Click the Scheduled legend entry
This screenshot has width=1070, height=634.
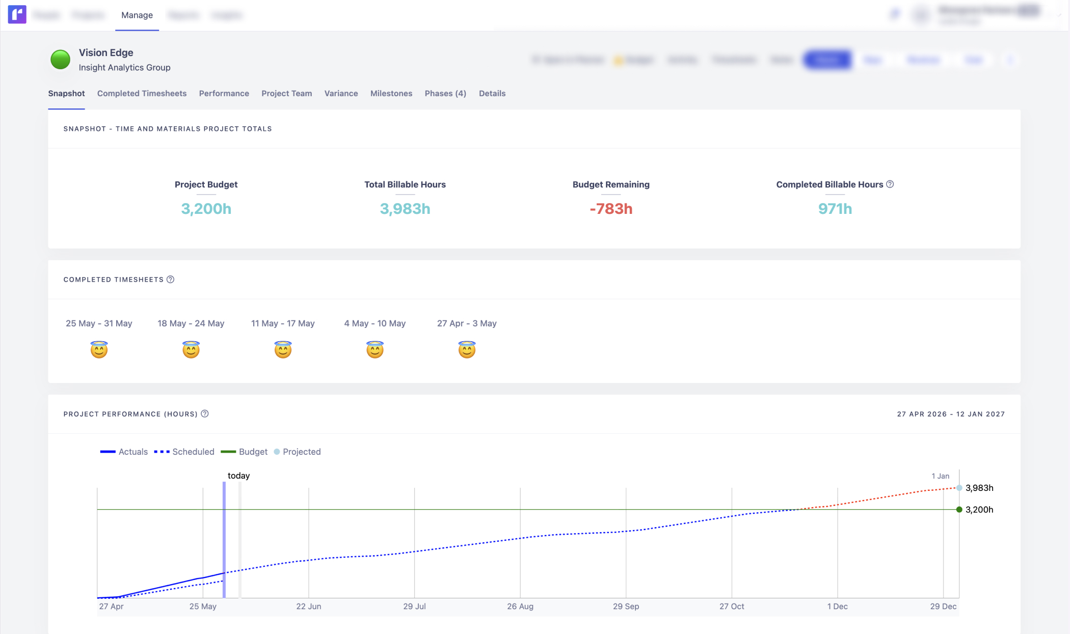coord(184,452)
